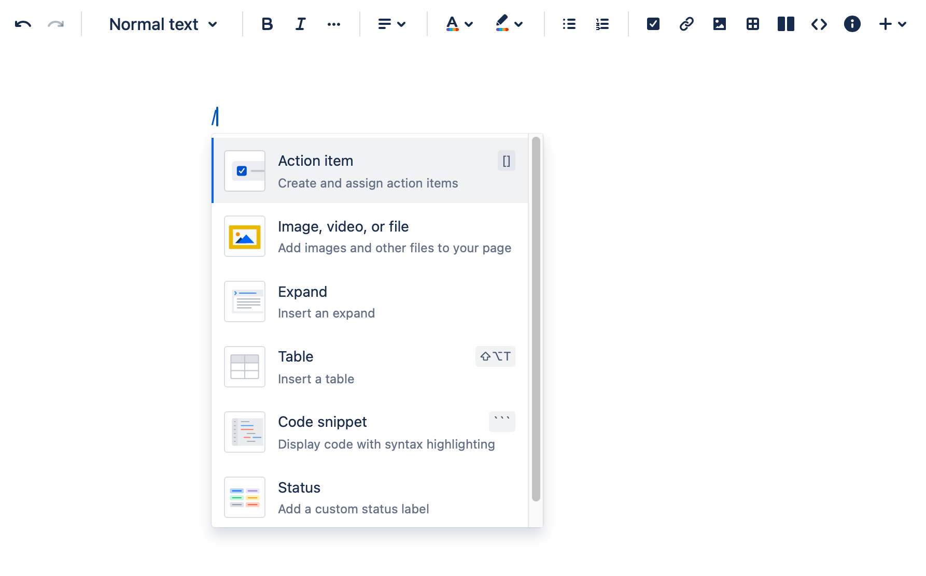Click the info panel icon
926x576 pixels.
(x=852, y=24)
